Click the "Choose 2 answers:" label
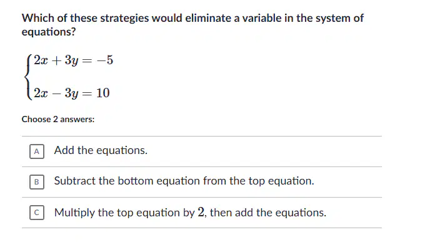The image size is (430, 245). click(x=58, y=119)
